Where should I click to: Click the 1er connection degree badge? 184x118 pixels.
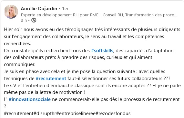(x=65, y=9)
